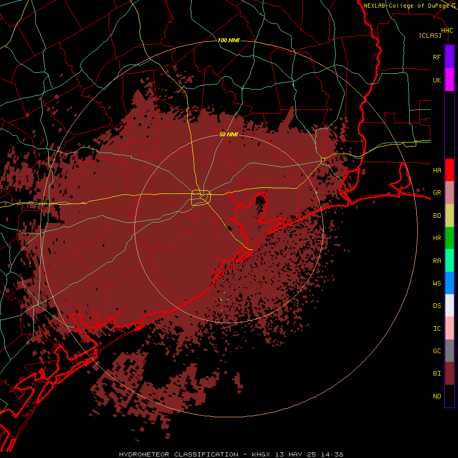Click the UK legend label
This screenshot has height=458, width=458.
click(437, 80)
